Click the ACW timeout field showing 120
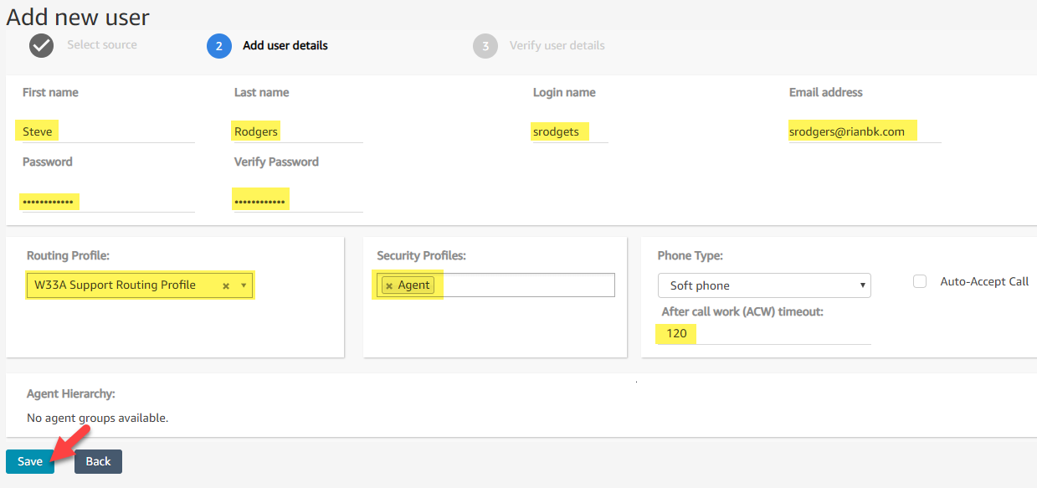This screenshot has width=1037, height=488. pyautogui.click(x=764, y=333)
